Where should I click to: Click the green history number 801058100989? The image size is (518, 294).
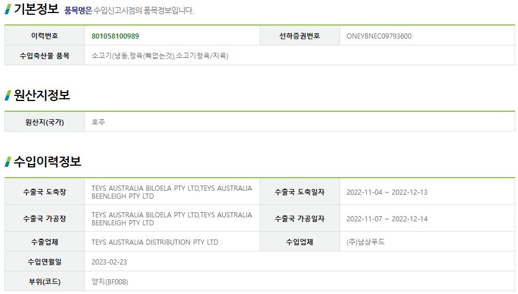[115, 36]
